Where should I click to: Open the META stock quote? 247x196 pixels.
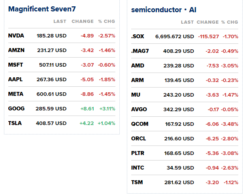(x=15, y=94)
